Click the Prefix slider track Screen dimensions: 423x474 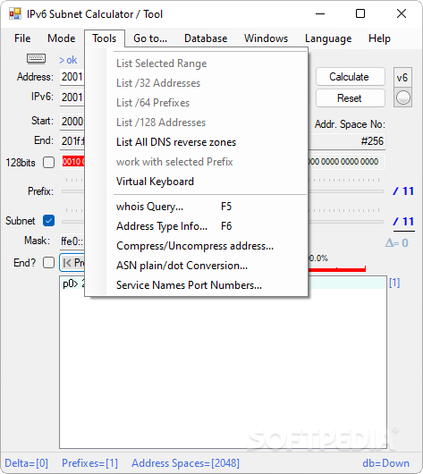point(345,191)
